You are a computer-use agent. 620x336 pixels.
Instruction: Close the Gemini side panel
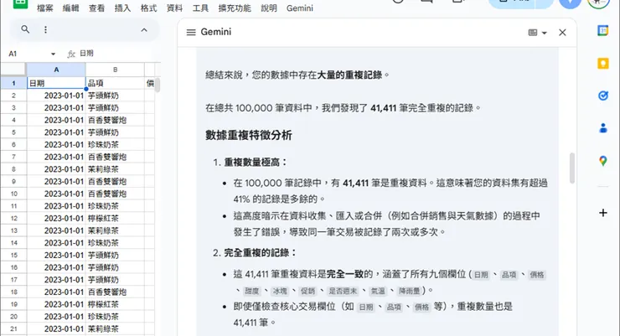click(x=562, y=33)
